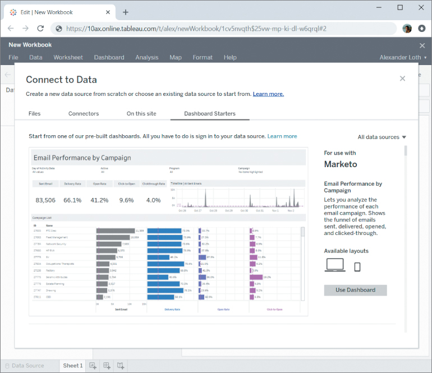Open the Map menu
This screenshot has width=432, height=373.
coord(176,57)
